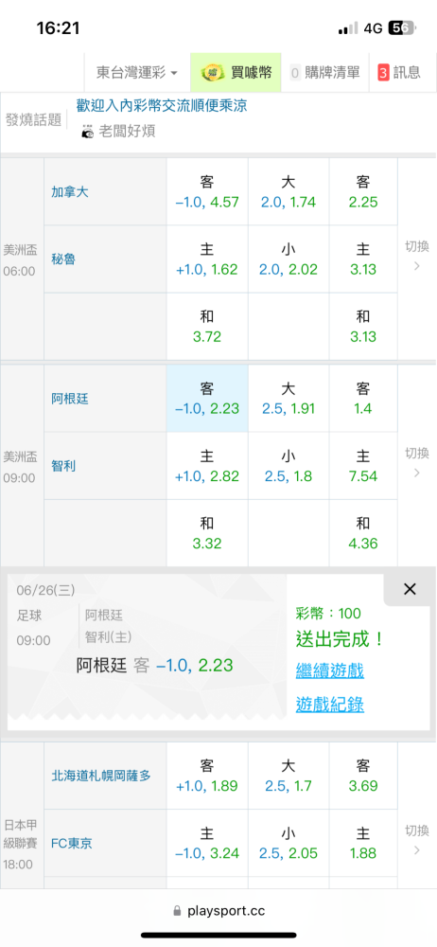The image size is (437, 947).
Task: Open the 遊戲紀錄 link
Action: click(x=329, y=705)
